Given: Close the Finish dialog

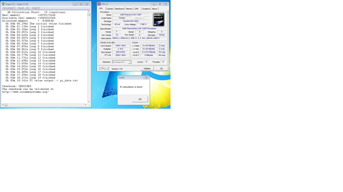Looking at the screenshot, I should 146,78.
